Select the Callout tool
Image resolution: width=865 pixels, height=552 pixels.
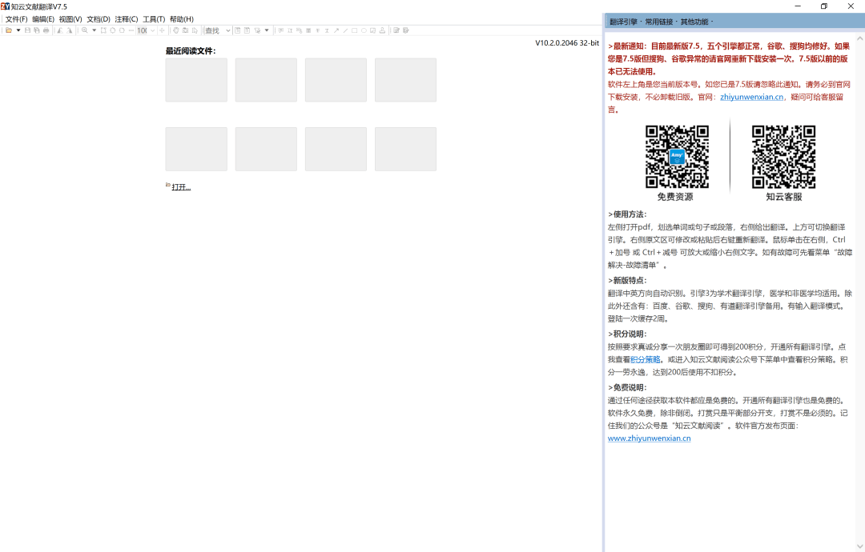tap(299, 30)
